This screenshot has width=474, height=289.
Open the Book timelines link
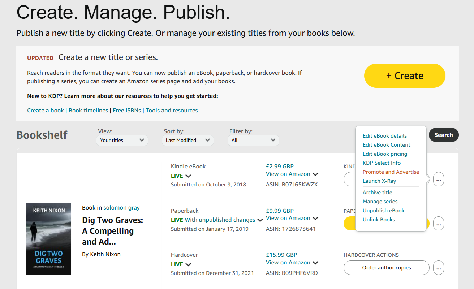click(x=88, y=111)
